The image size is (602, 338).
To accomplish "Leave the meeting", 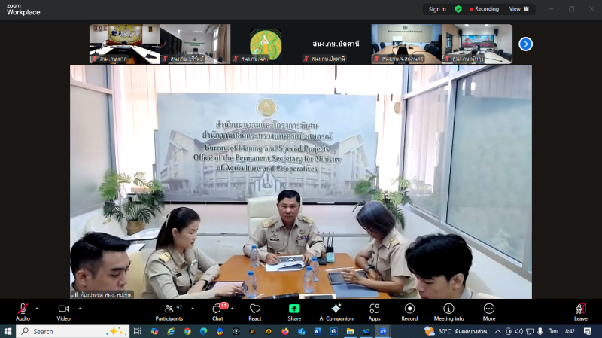I will (580, 311).
